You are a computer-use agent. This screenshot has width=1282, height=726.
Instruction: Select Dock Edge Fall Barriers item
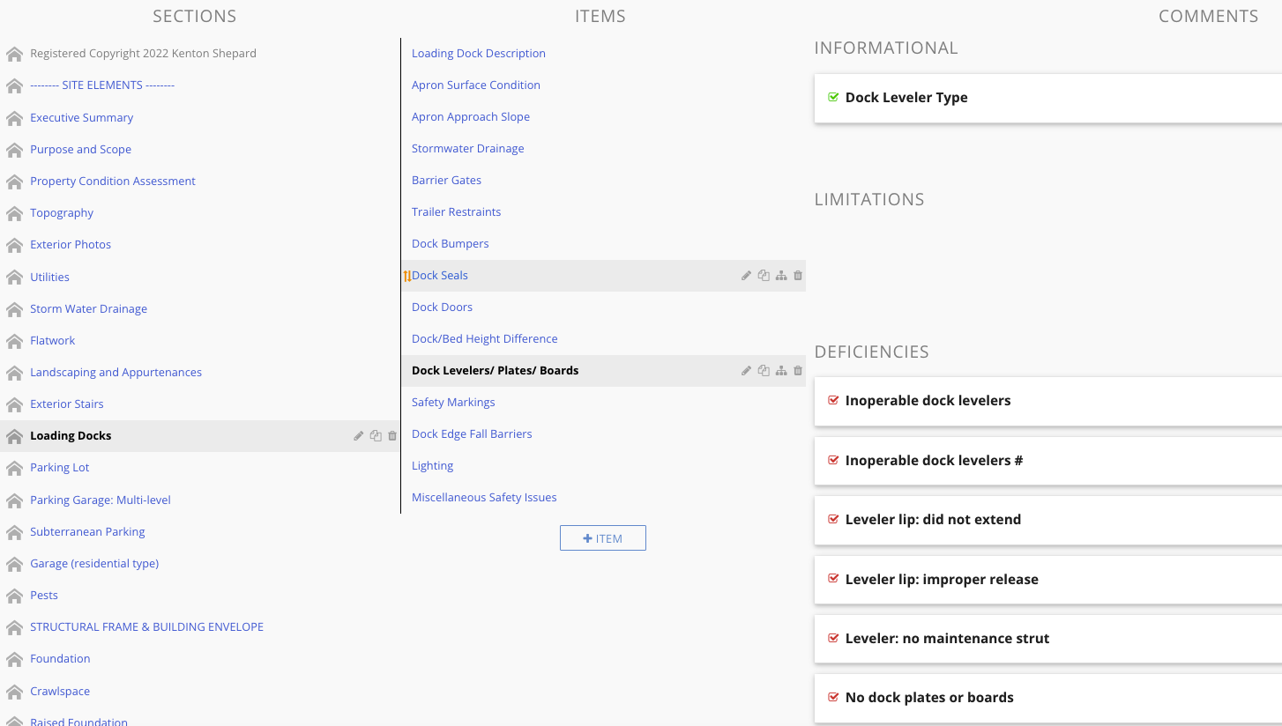472,434
